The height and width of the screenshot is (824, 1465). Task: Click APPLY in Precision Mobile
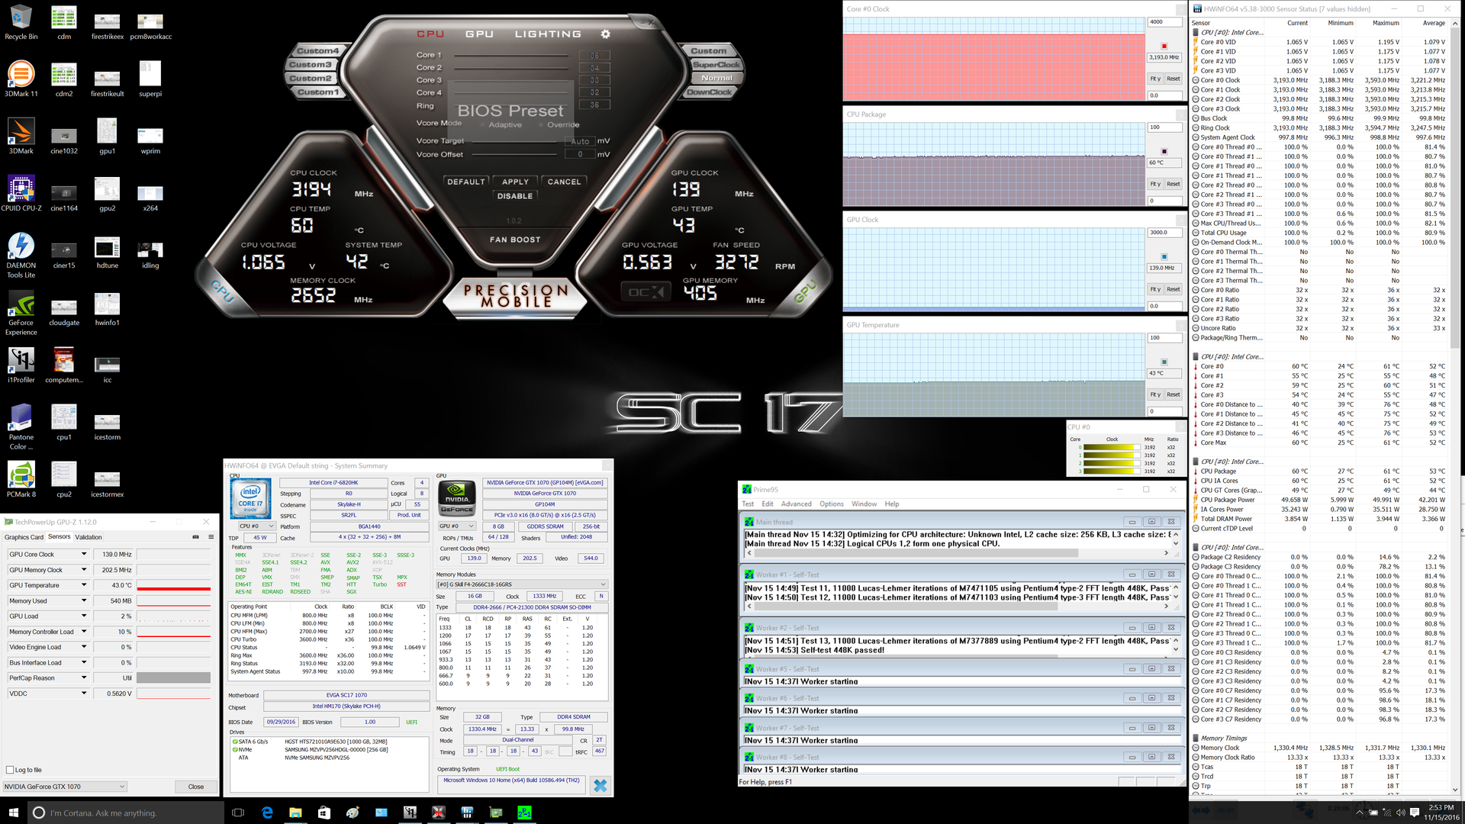[515, 182]
